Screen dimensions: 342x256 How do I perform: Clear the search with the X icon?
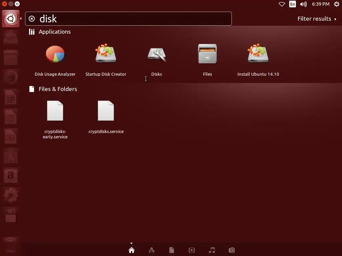[32, 19]
